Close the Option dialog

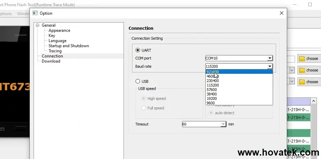281,13
